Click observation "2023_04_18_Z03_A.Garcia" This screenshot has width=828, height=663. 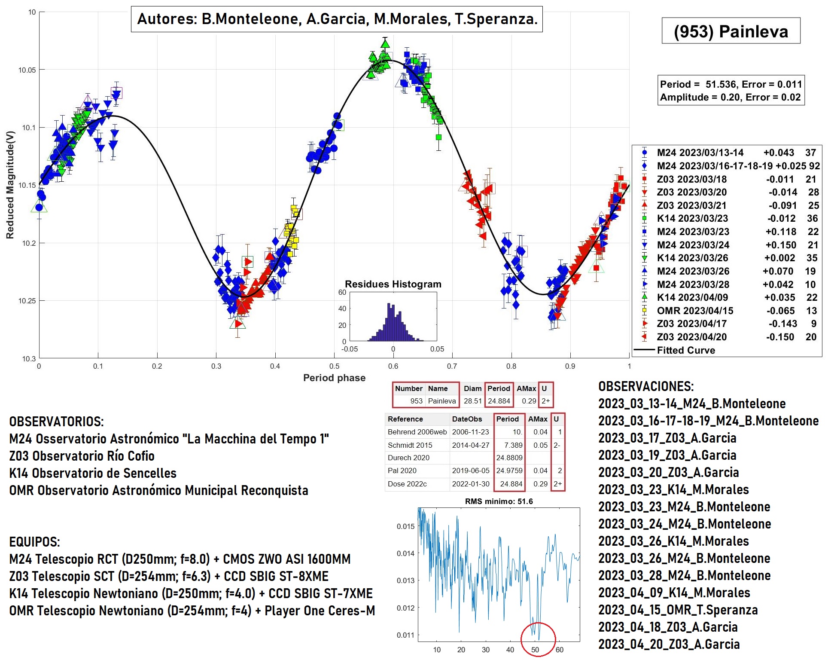pyautogui.click(x=668, y=627)
